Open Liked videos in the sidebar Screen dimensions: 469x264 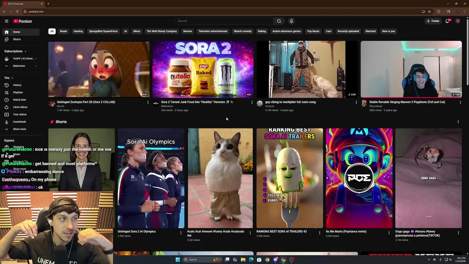tap(20, 107)
